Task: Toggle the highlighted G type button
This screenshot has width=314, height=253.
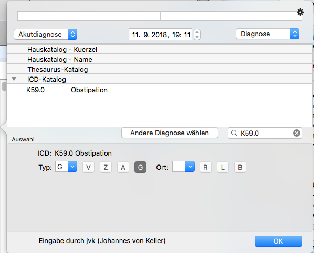Action: tap(140, 167)
